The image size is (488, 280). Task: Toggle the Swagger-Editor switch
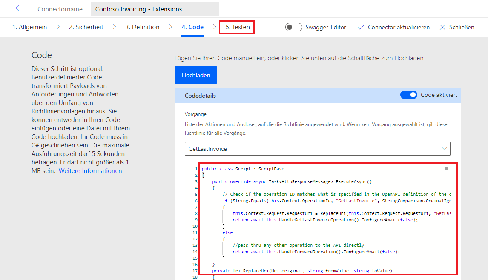[293, 27]
